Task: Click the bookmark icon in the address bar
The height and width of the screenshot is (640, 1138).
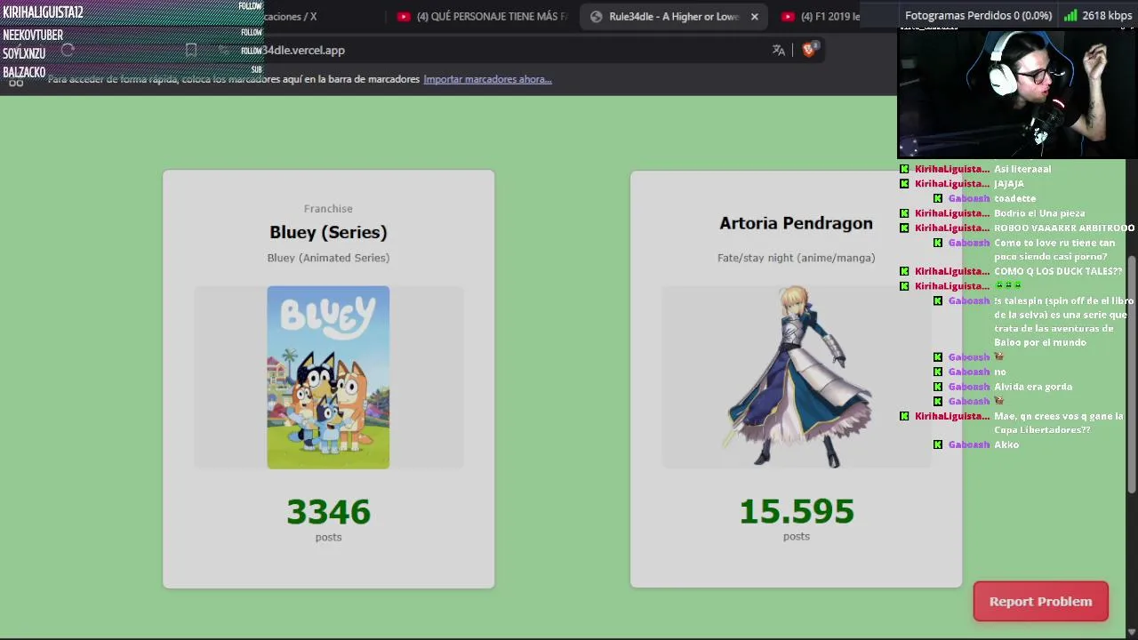Action: pos(191,51)
